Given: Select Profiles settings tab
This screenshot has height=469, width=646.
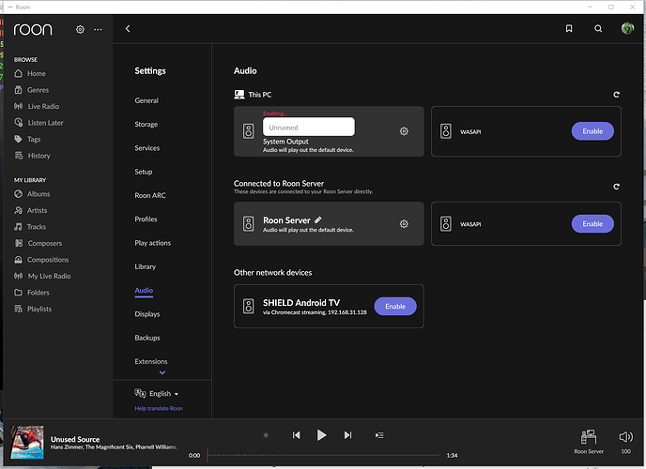Looking at the screenshot, I should (x=146, y=219).
